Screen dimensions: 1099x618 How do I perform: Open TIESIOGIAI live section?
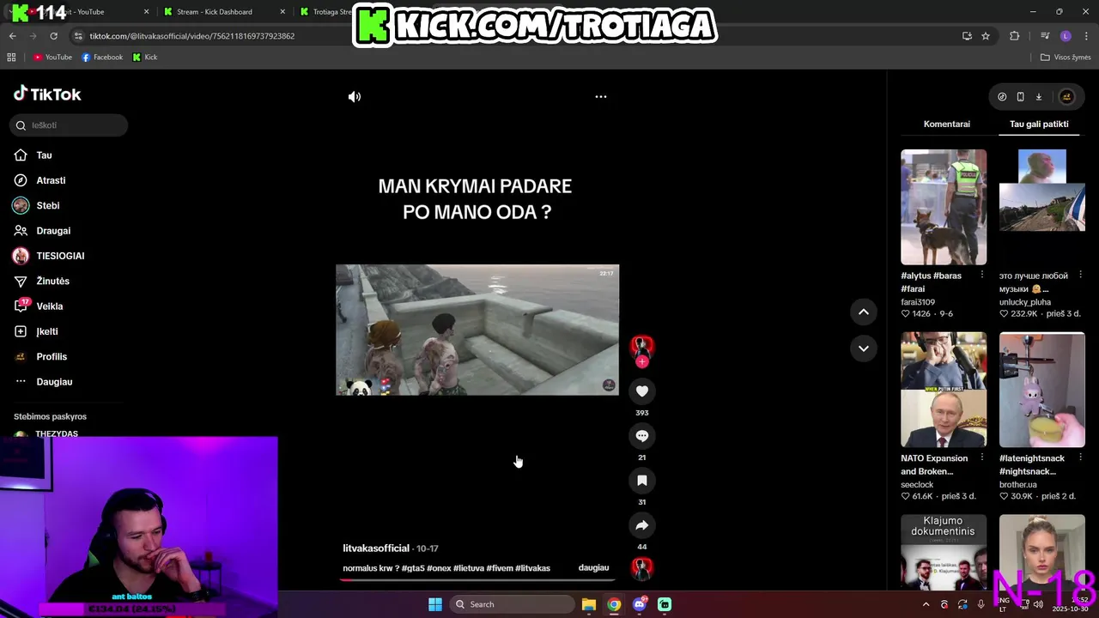pos(60,256)
